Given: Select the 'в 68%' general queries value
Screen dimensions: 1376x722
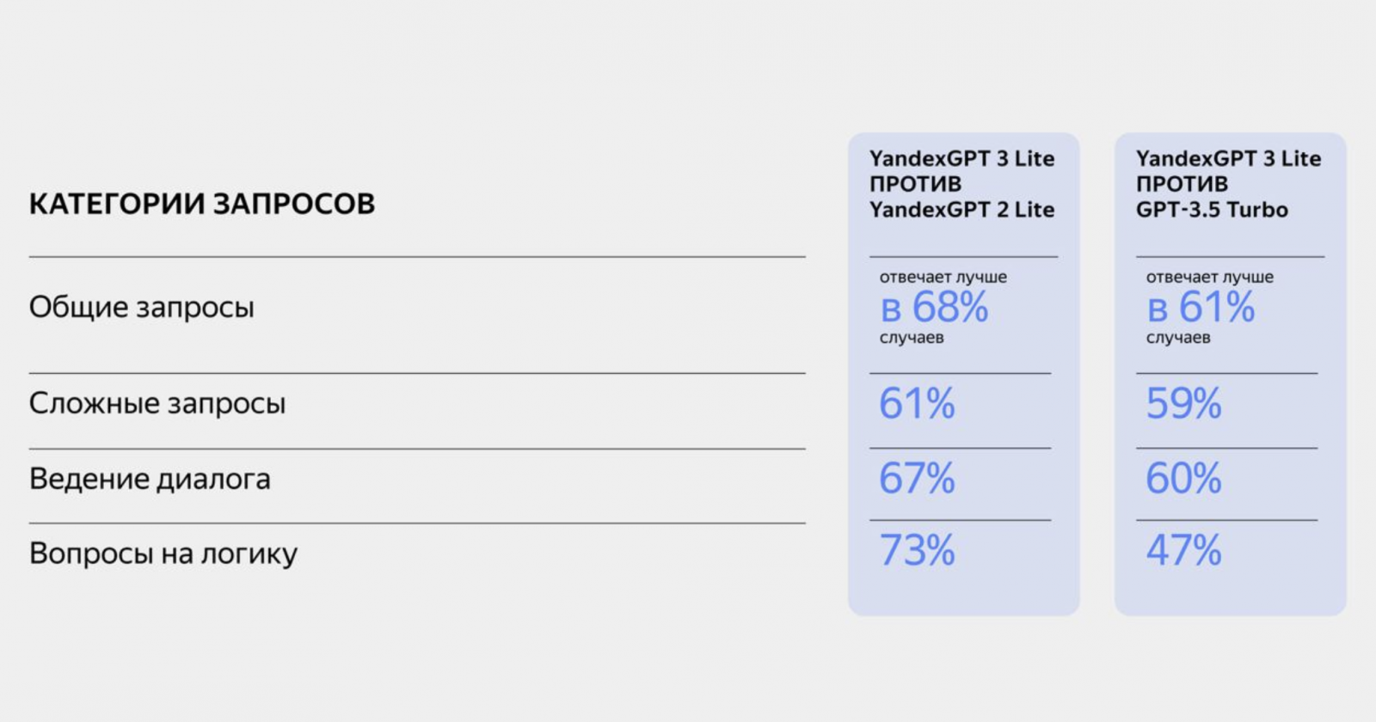Looking at the screenshot, I should coord(934,308).
